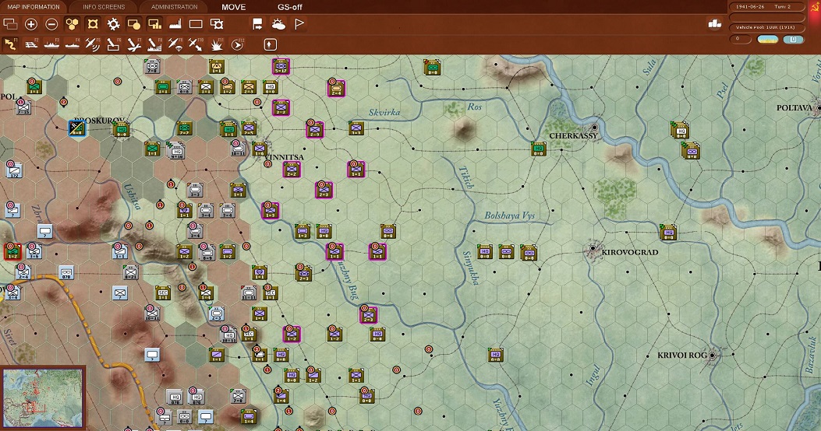Toggle the framed corner brackets map icon
The image size is (821, 431).
tap(93, 24)
